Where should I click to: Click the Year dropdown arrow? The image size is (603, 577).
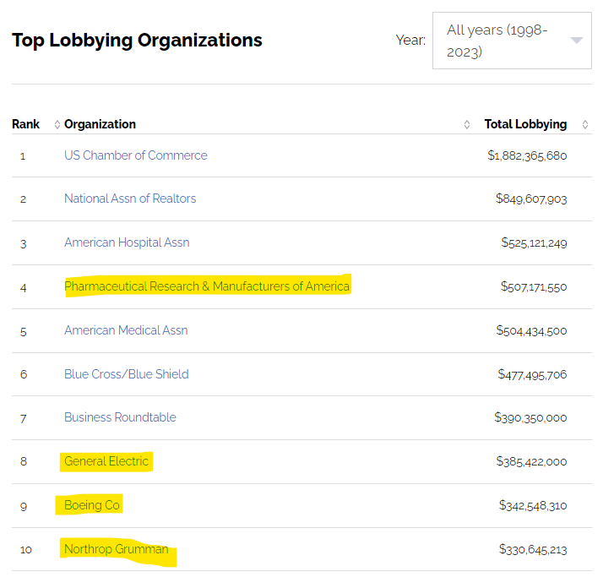tap(577, 41)
